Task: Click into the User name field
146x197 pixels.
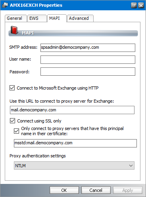Action: [88, 59]
